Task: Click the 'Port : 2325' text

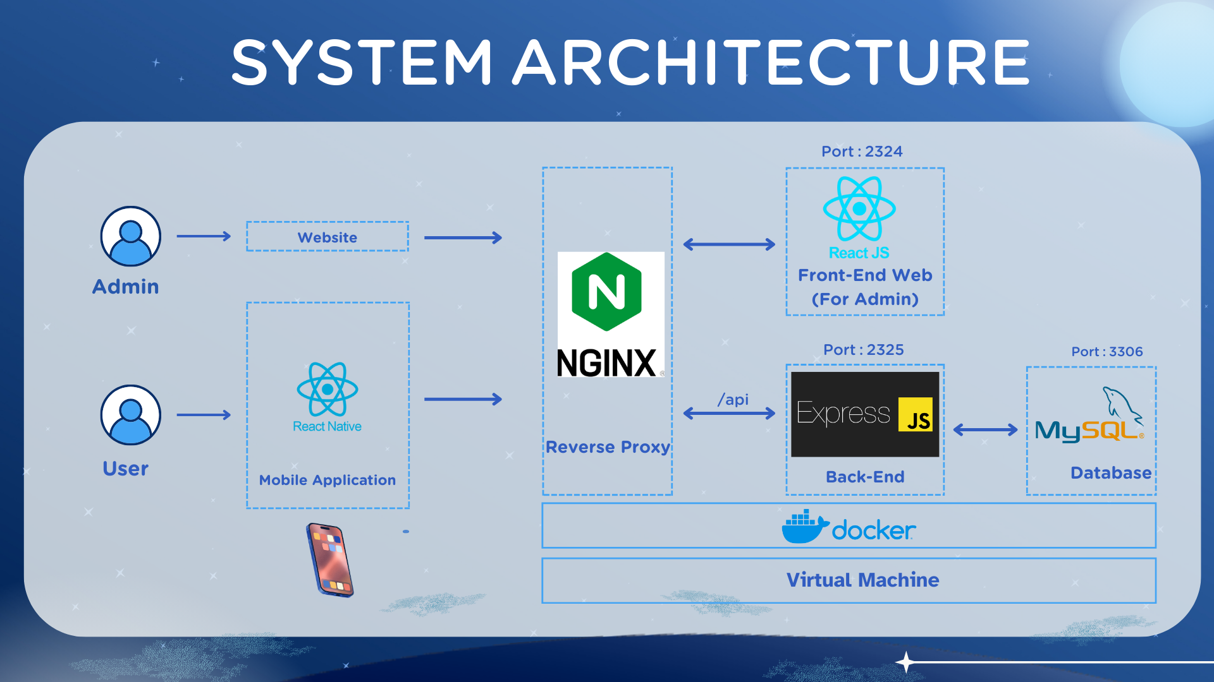Action: (864, 350)
